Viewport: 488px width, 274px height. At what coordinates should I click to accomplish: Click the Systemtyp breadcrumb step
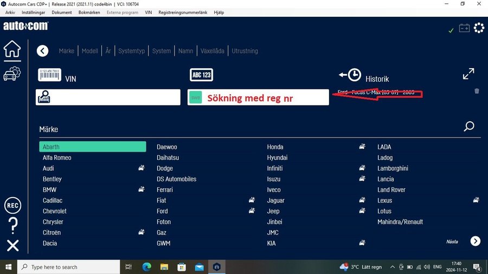132,51
